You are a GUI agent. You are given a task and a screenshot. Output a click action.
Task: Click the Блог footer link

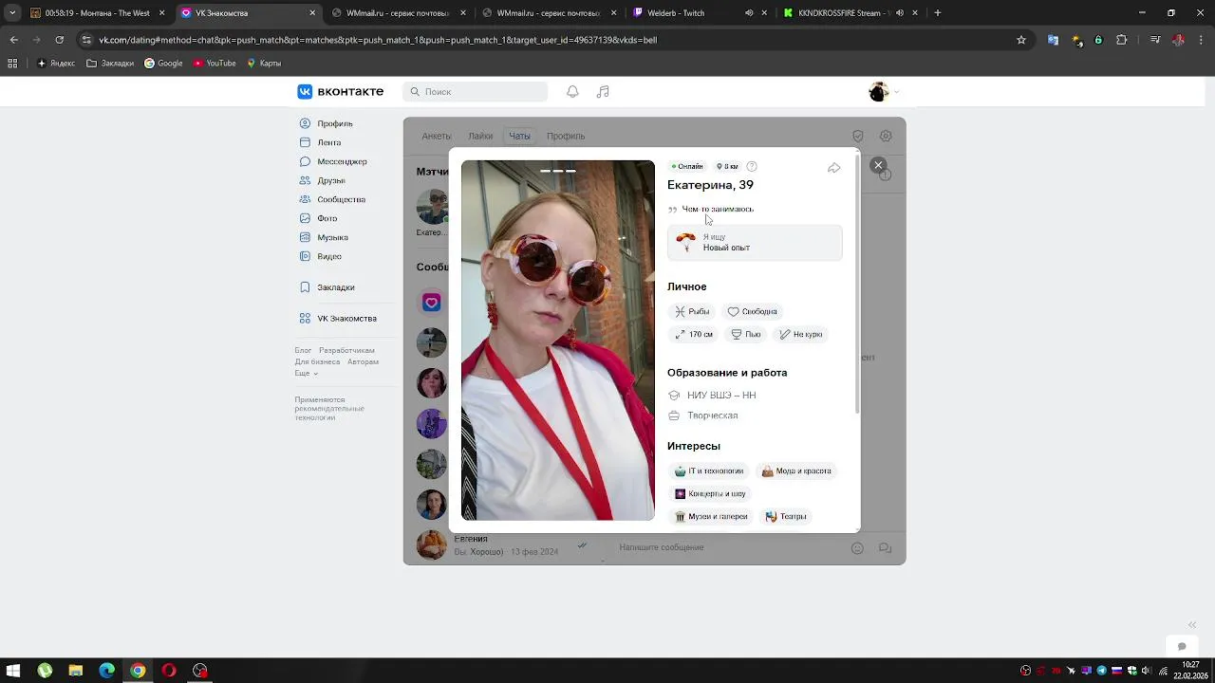(303, 350)
